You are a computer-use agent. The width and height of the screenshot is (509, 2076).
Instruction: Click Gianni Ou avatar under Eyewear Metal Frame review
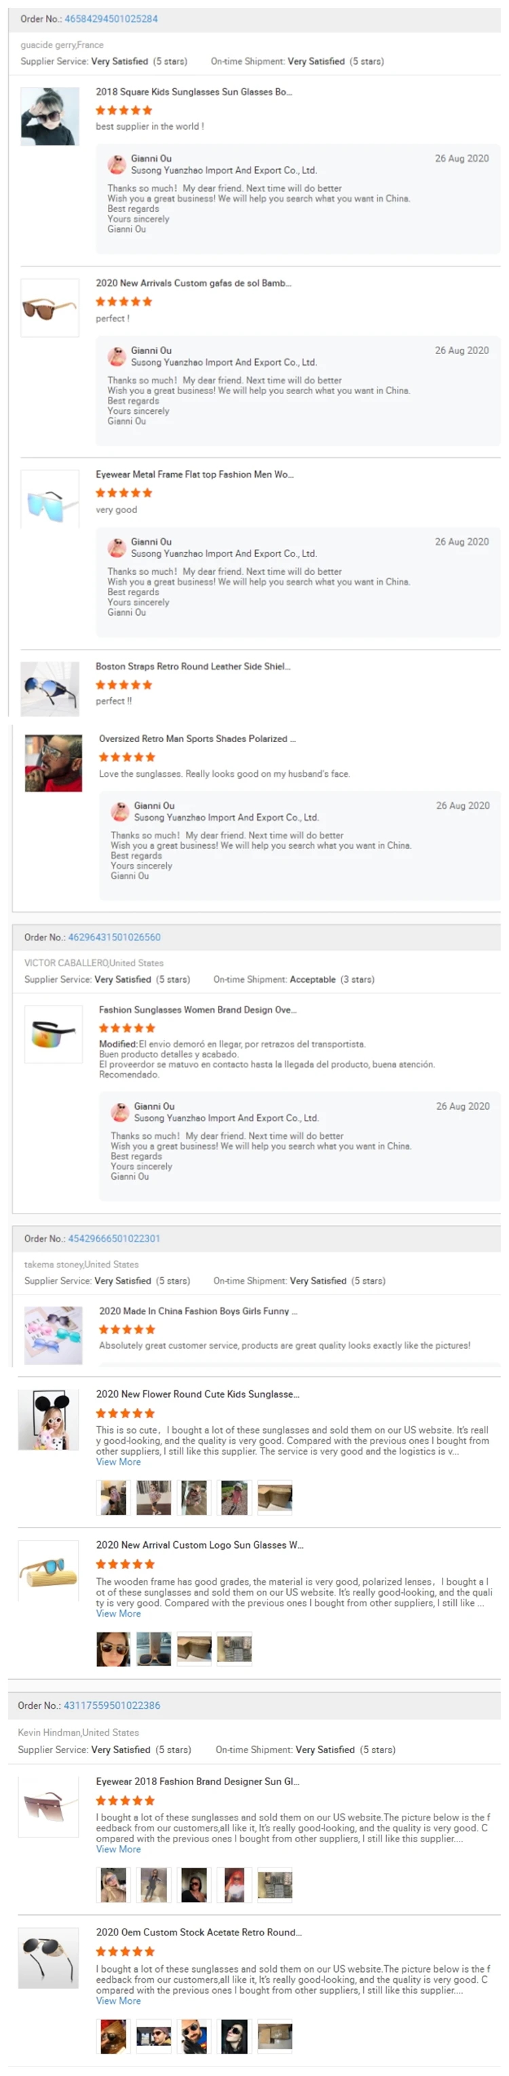(x=117, y=548)
